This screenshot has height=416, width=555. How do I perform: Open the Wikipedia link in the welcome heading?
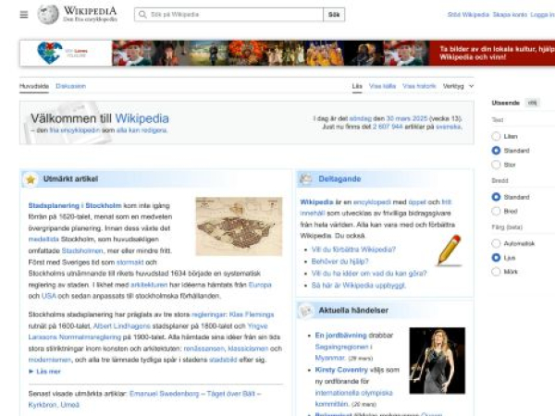(142, 118)
